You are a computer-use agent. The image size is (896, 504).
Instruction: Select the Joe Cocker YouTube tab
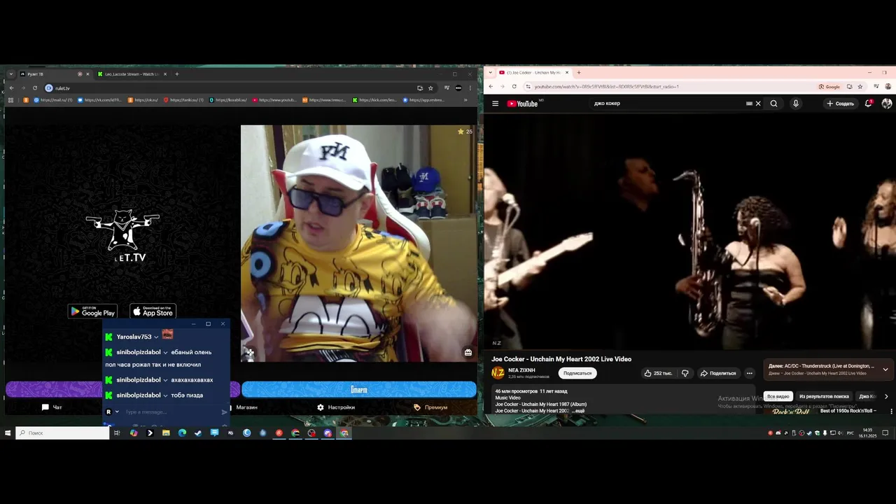pos(534,73)
